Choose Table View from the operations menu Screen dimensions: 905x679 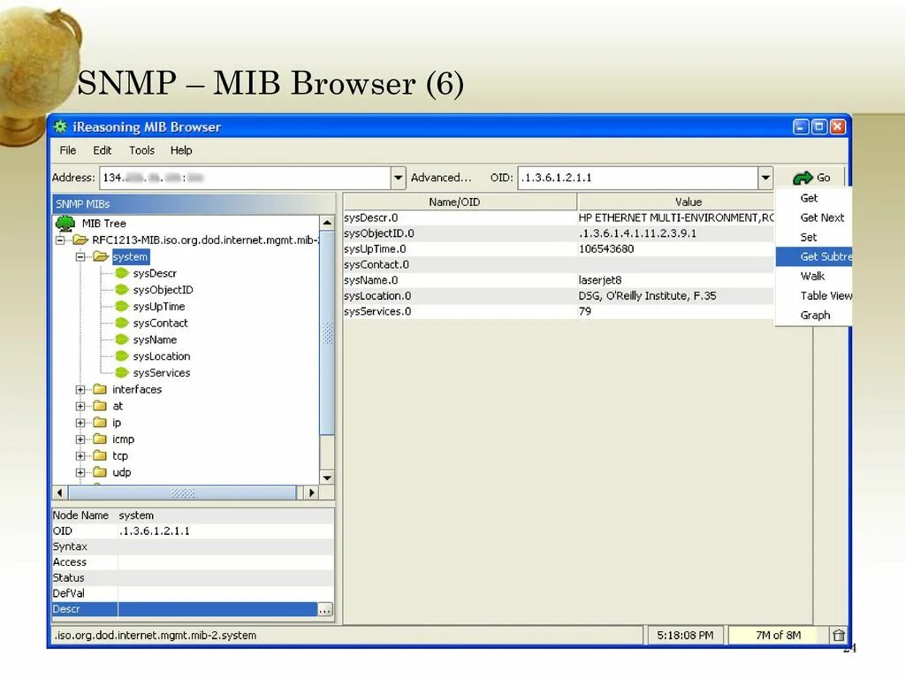click(x=813, y=295)
